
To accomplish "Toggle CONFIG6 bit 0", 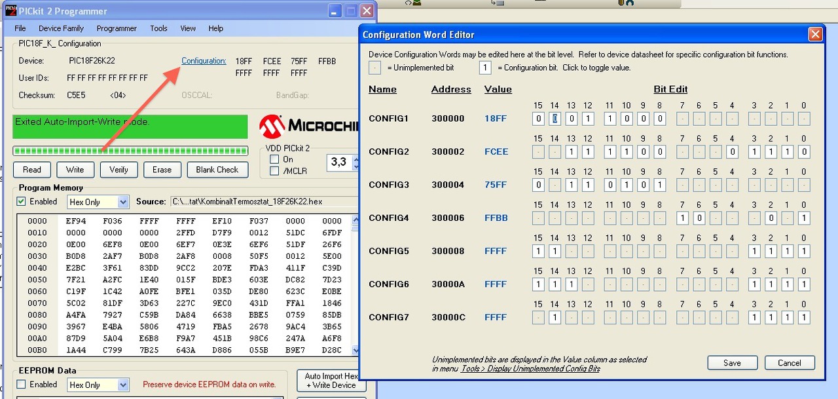I will pos(804,284).
